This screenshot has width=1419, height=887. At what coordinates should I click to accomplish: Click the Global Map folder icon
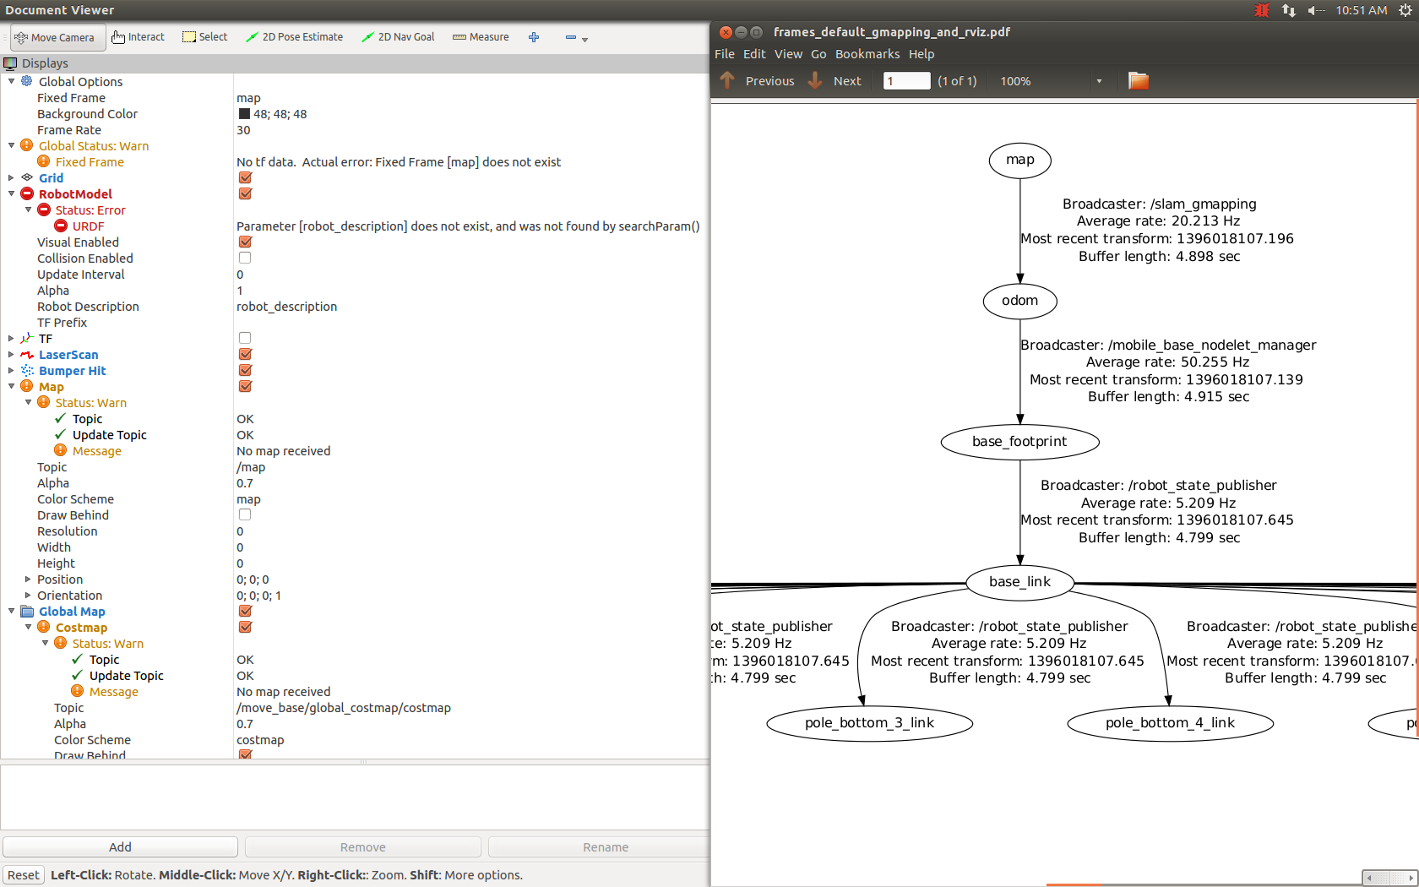(x=27, y=611)
